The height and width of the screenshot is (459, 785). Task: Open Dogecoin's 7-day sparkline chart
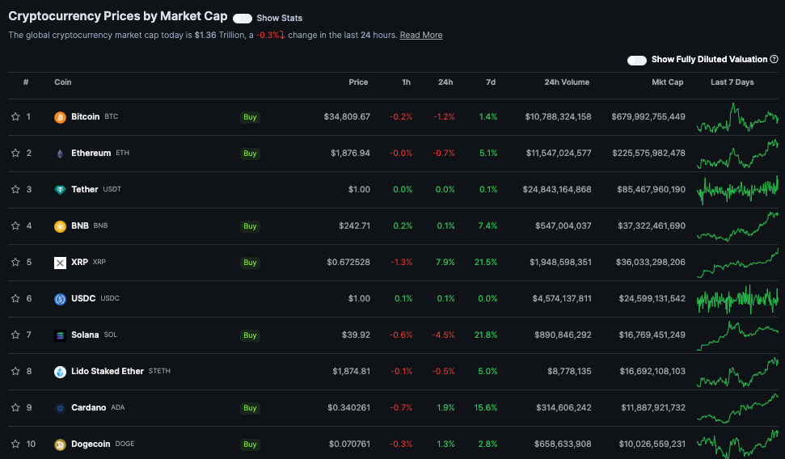(x=737, y=444)
